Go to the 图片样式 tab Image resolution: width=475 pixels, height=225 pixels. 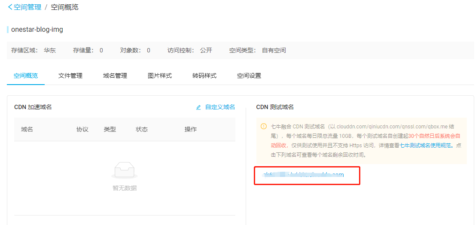[160, 76]
